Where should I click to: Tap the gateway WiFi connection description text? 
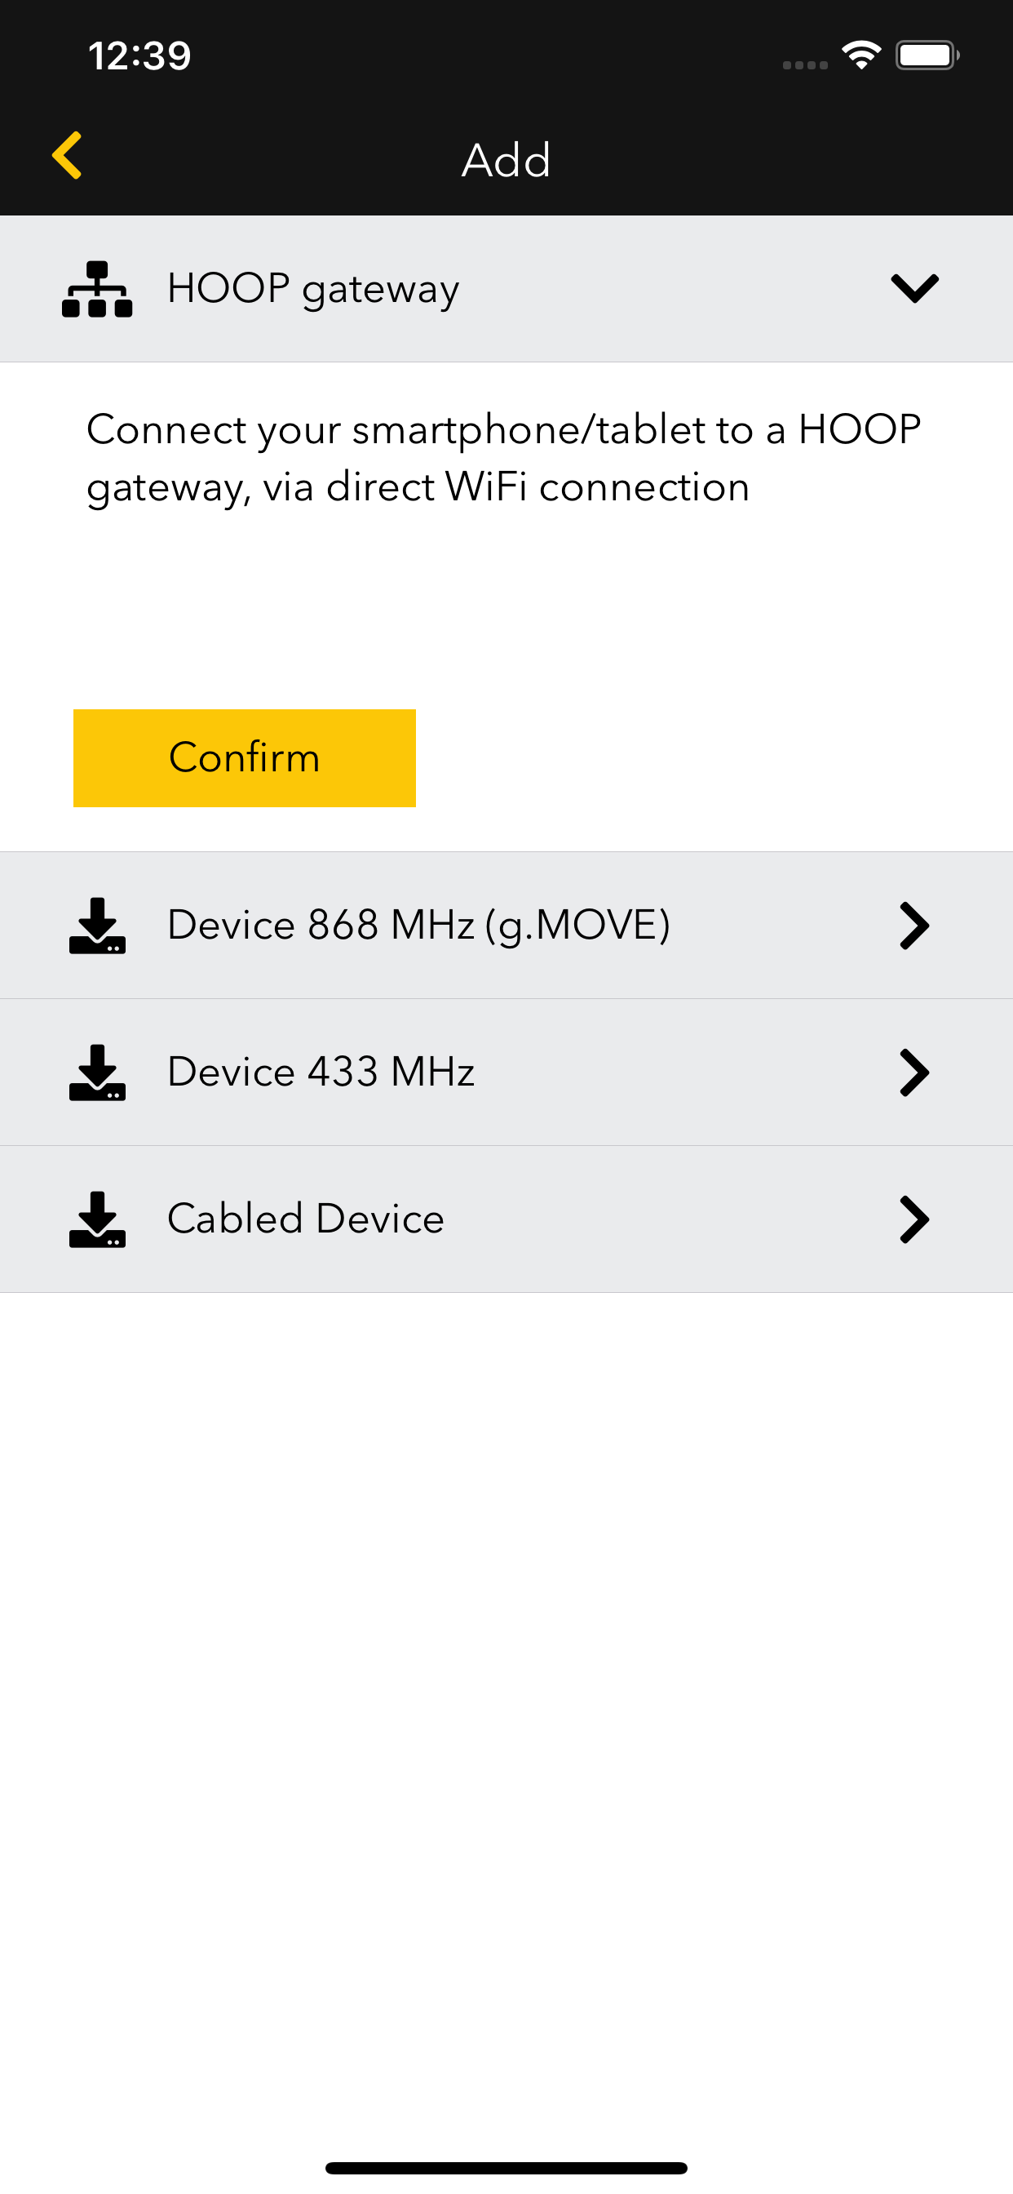(504, 458)
